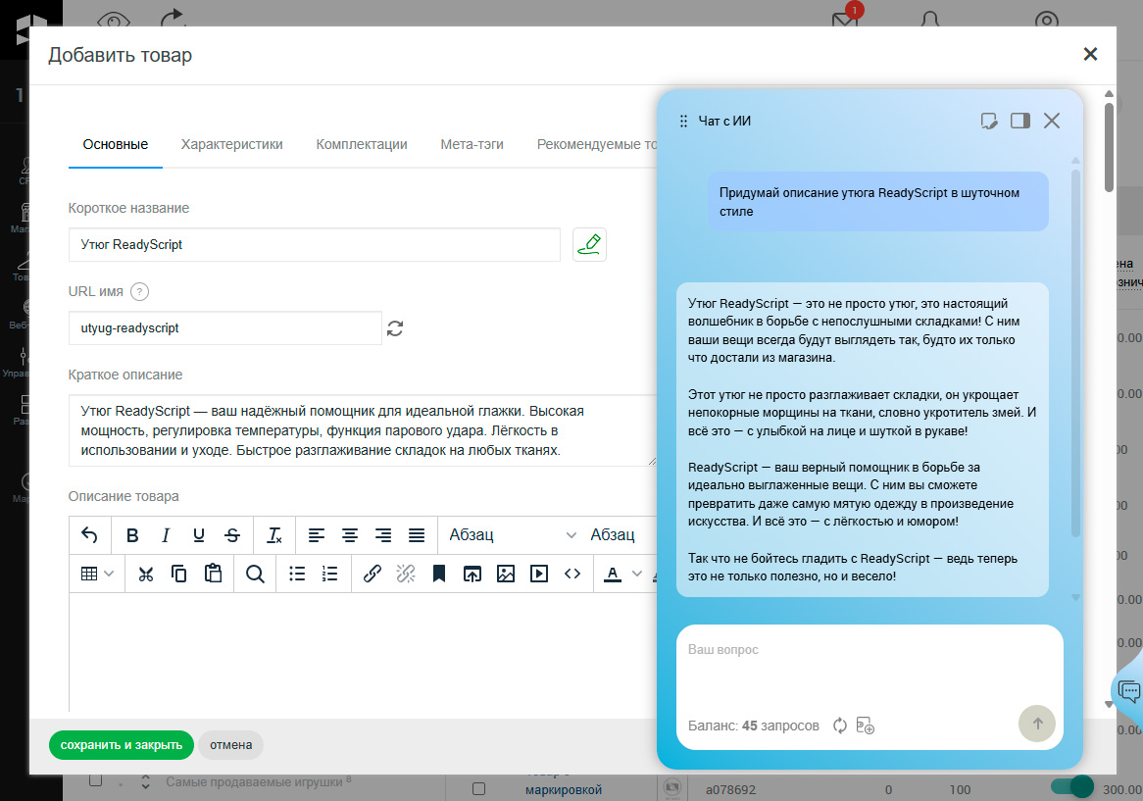Align text right
The width and height of the screenshot is (1143, 801).
(382, 535)
